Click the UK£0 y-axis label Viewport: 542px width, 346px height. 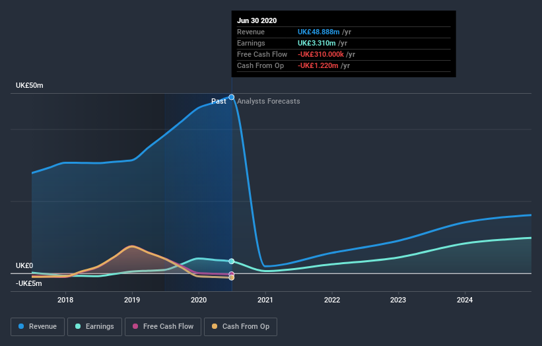pyautogui.click(x=24, y=265)
